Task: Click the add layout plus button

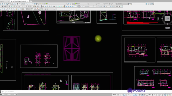Action: click(16, 94)
